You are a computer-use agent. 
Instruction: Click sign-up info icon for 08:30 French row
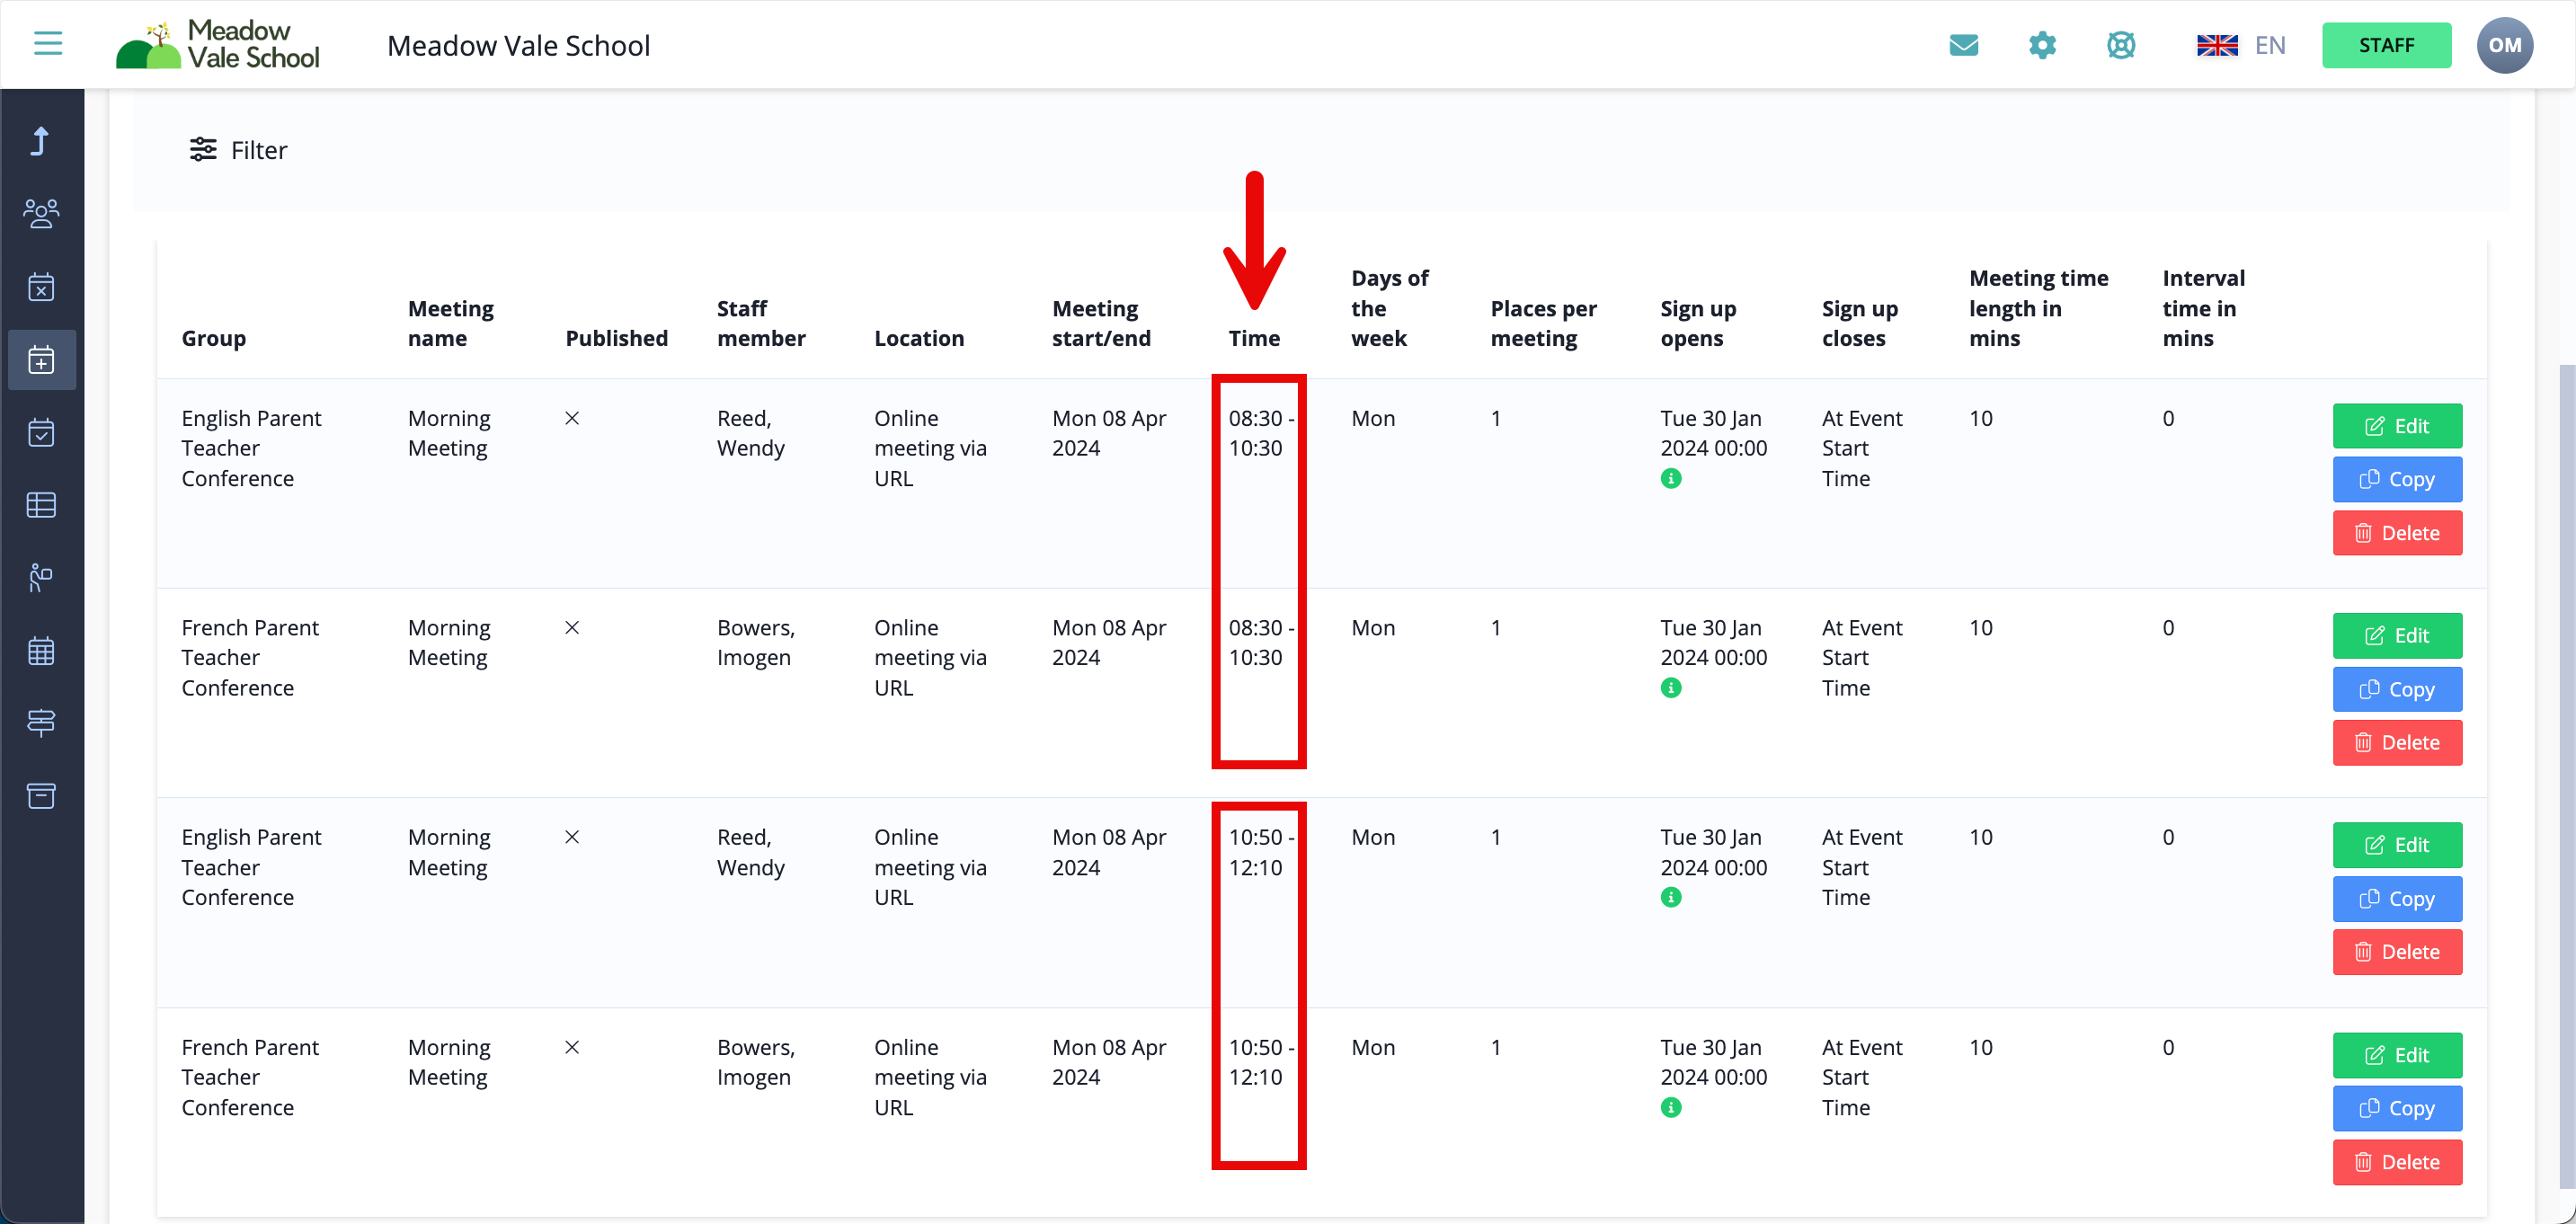tap(1671, 688)
